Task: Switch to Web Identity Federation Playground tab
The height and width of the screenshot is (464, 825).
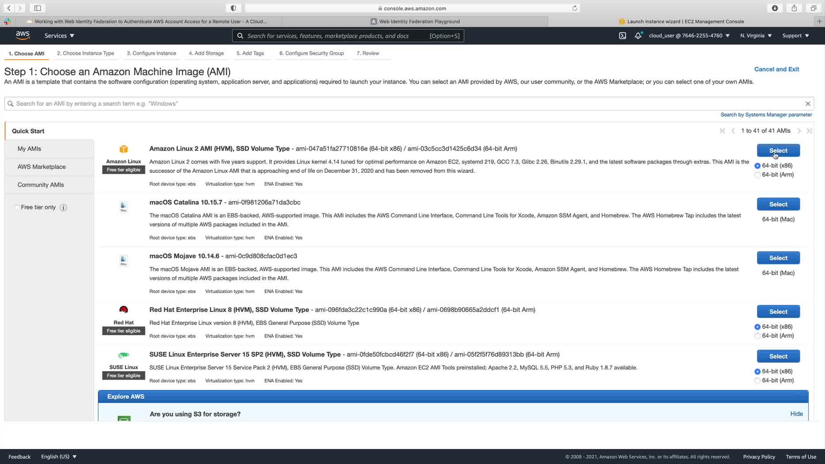Action: coord(415,21)
